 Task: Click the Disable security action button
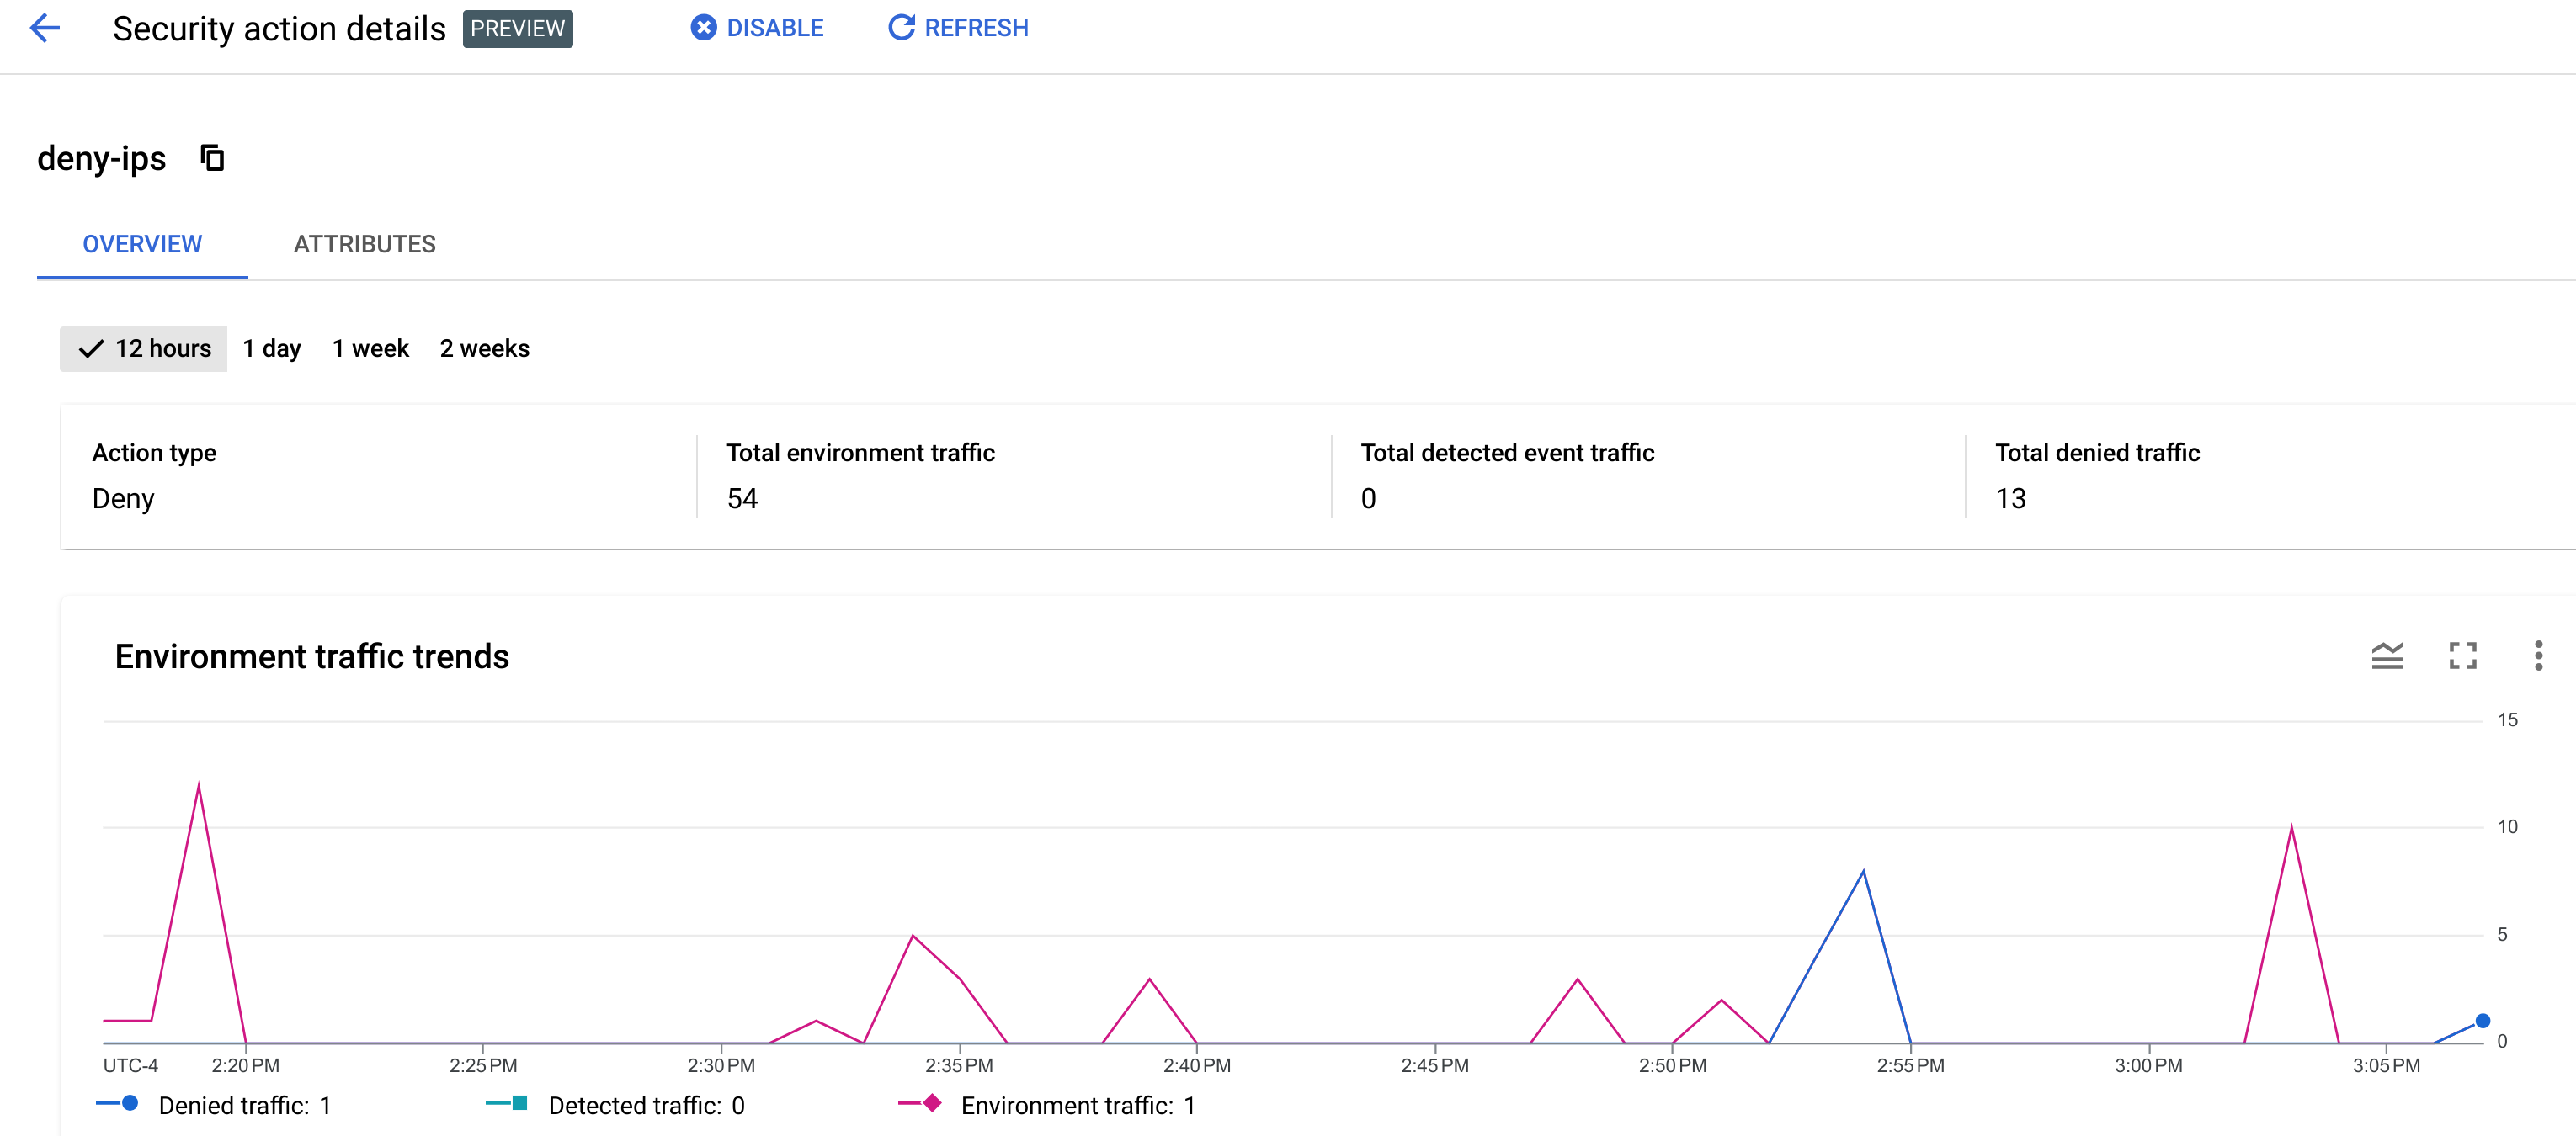tap(758, 29)
